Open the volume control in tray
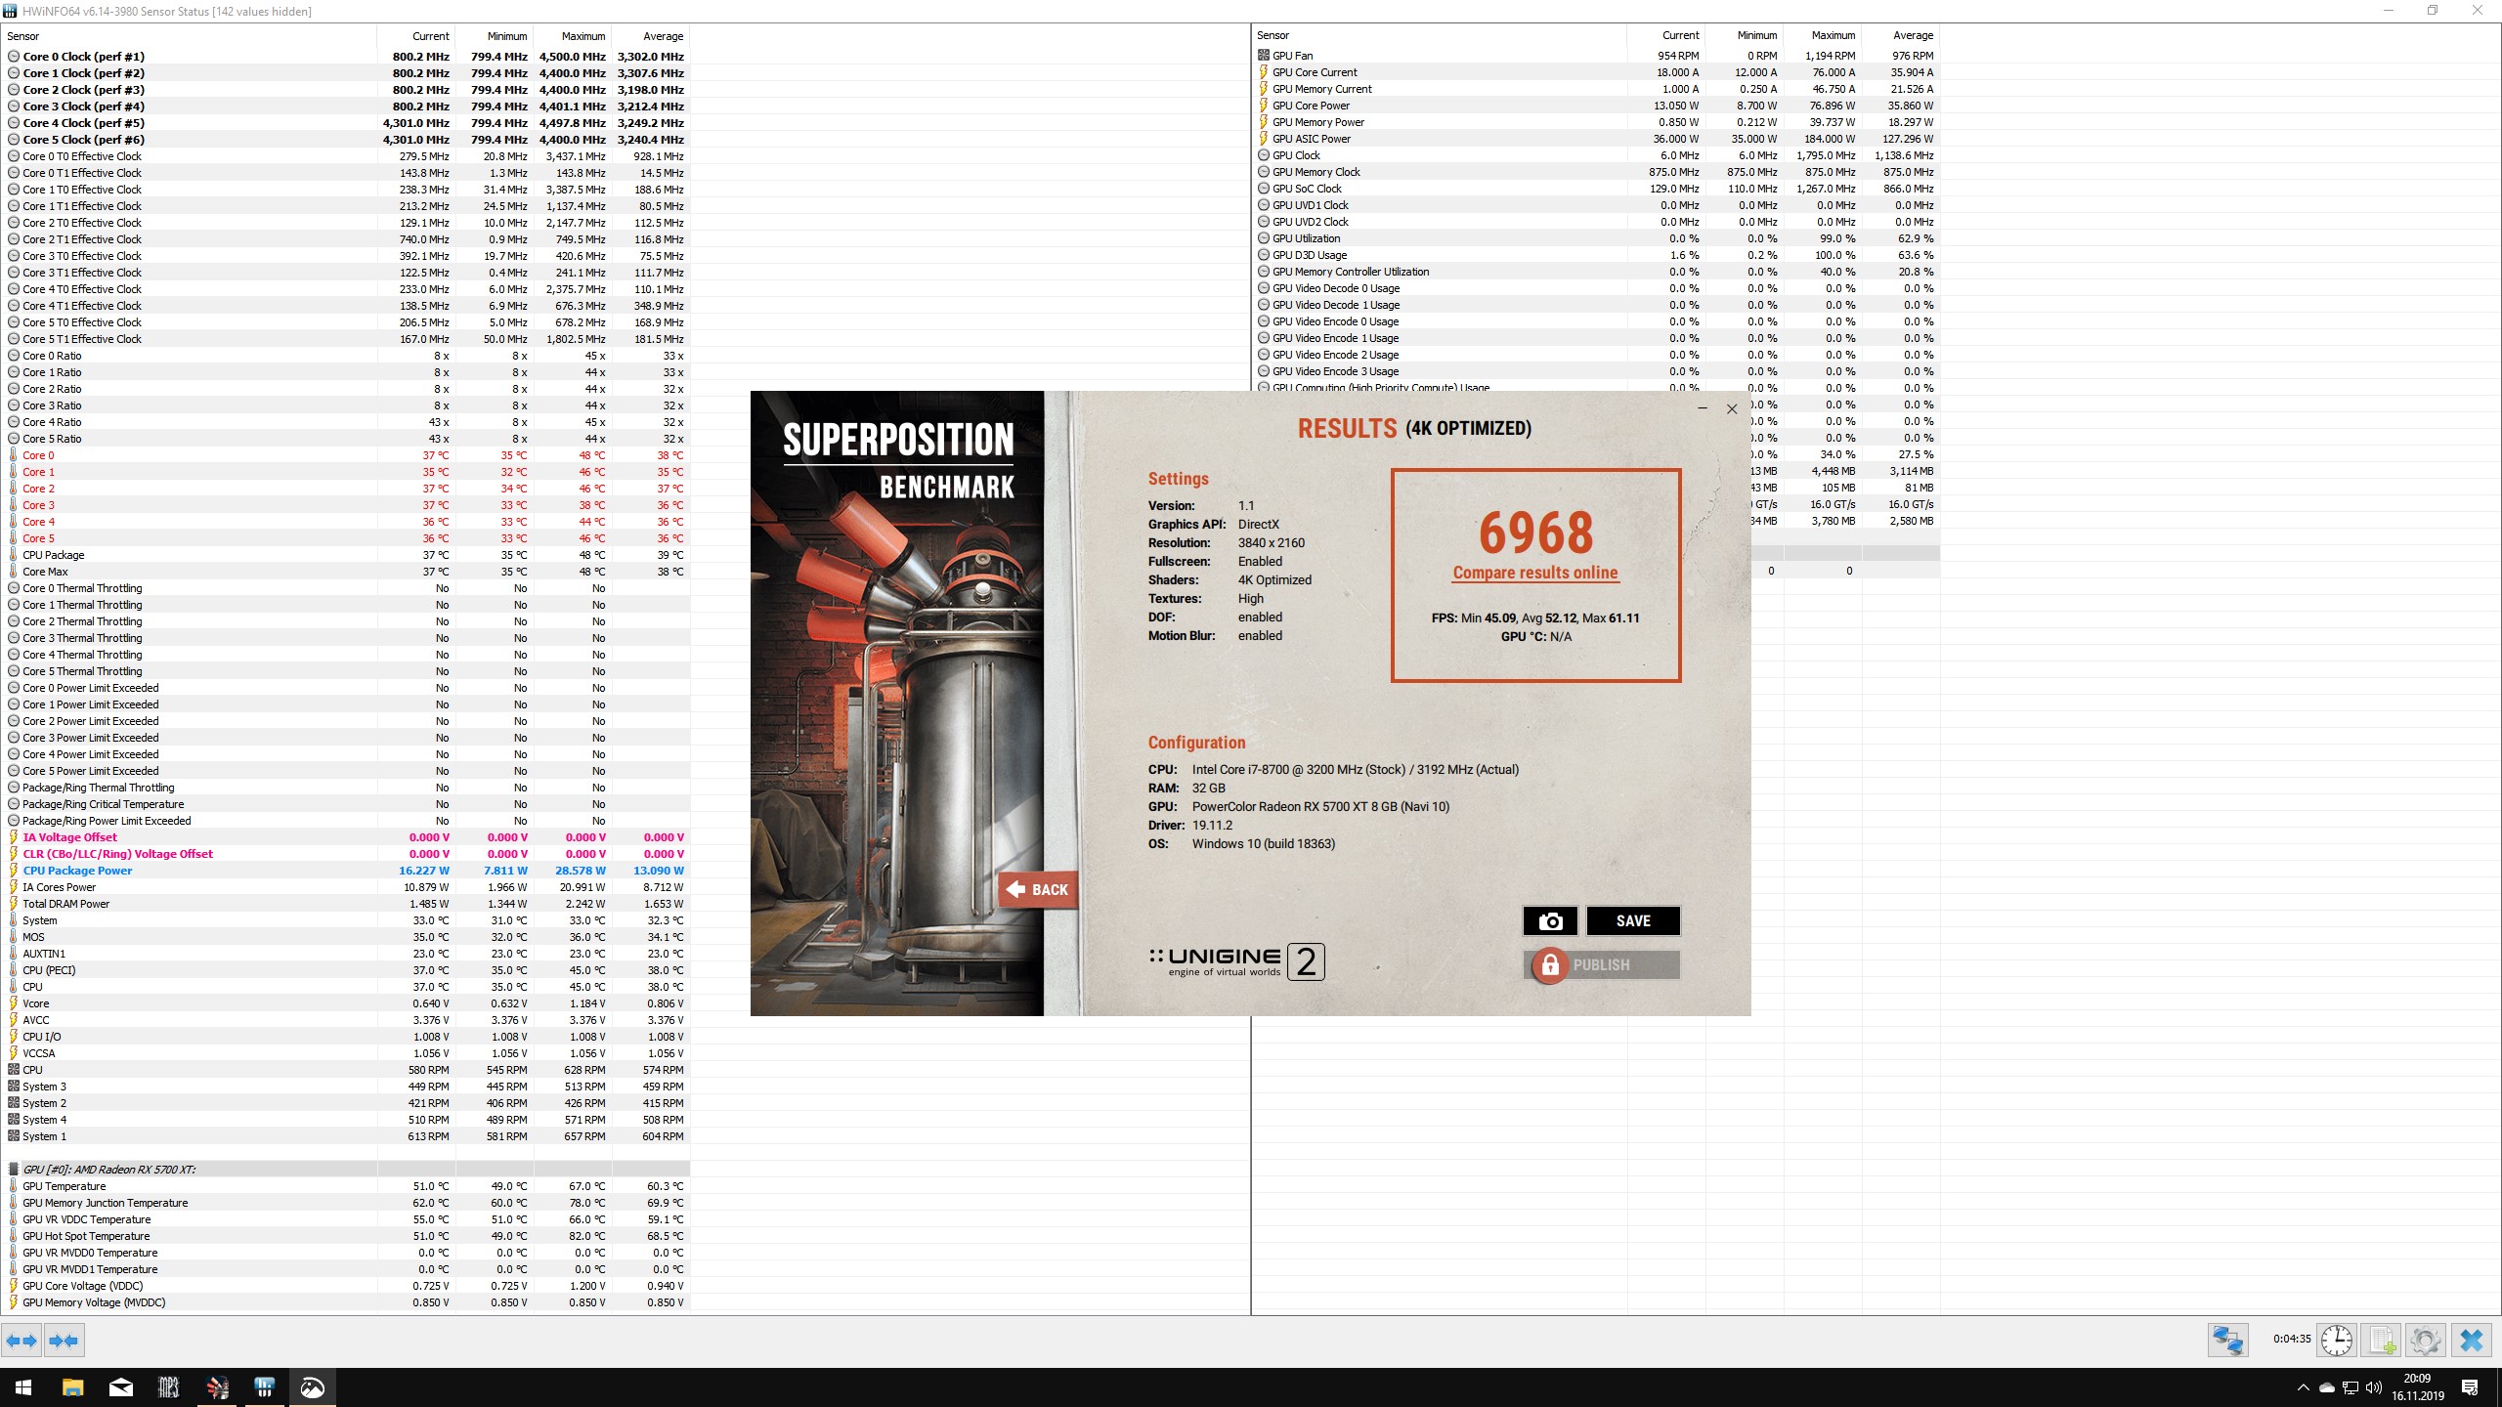 click(x=2374, y=1387)
